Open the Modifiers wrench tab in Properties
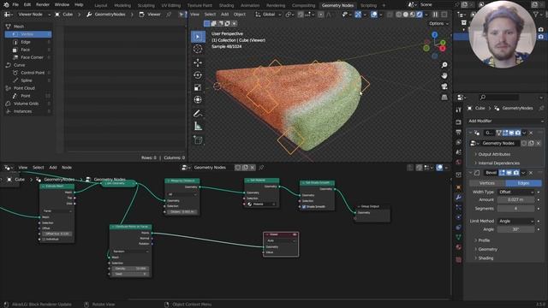 click(459, 198)
